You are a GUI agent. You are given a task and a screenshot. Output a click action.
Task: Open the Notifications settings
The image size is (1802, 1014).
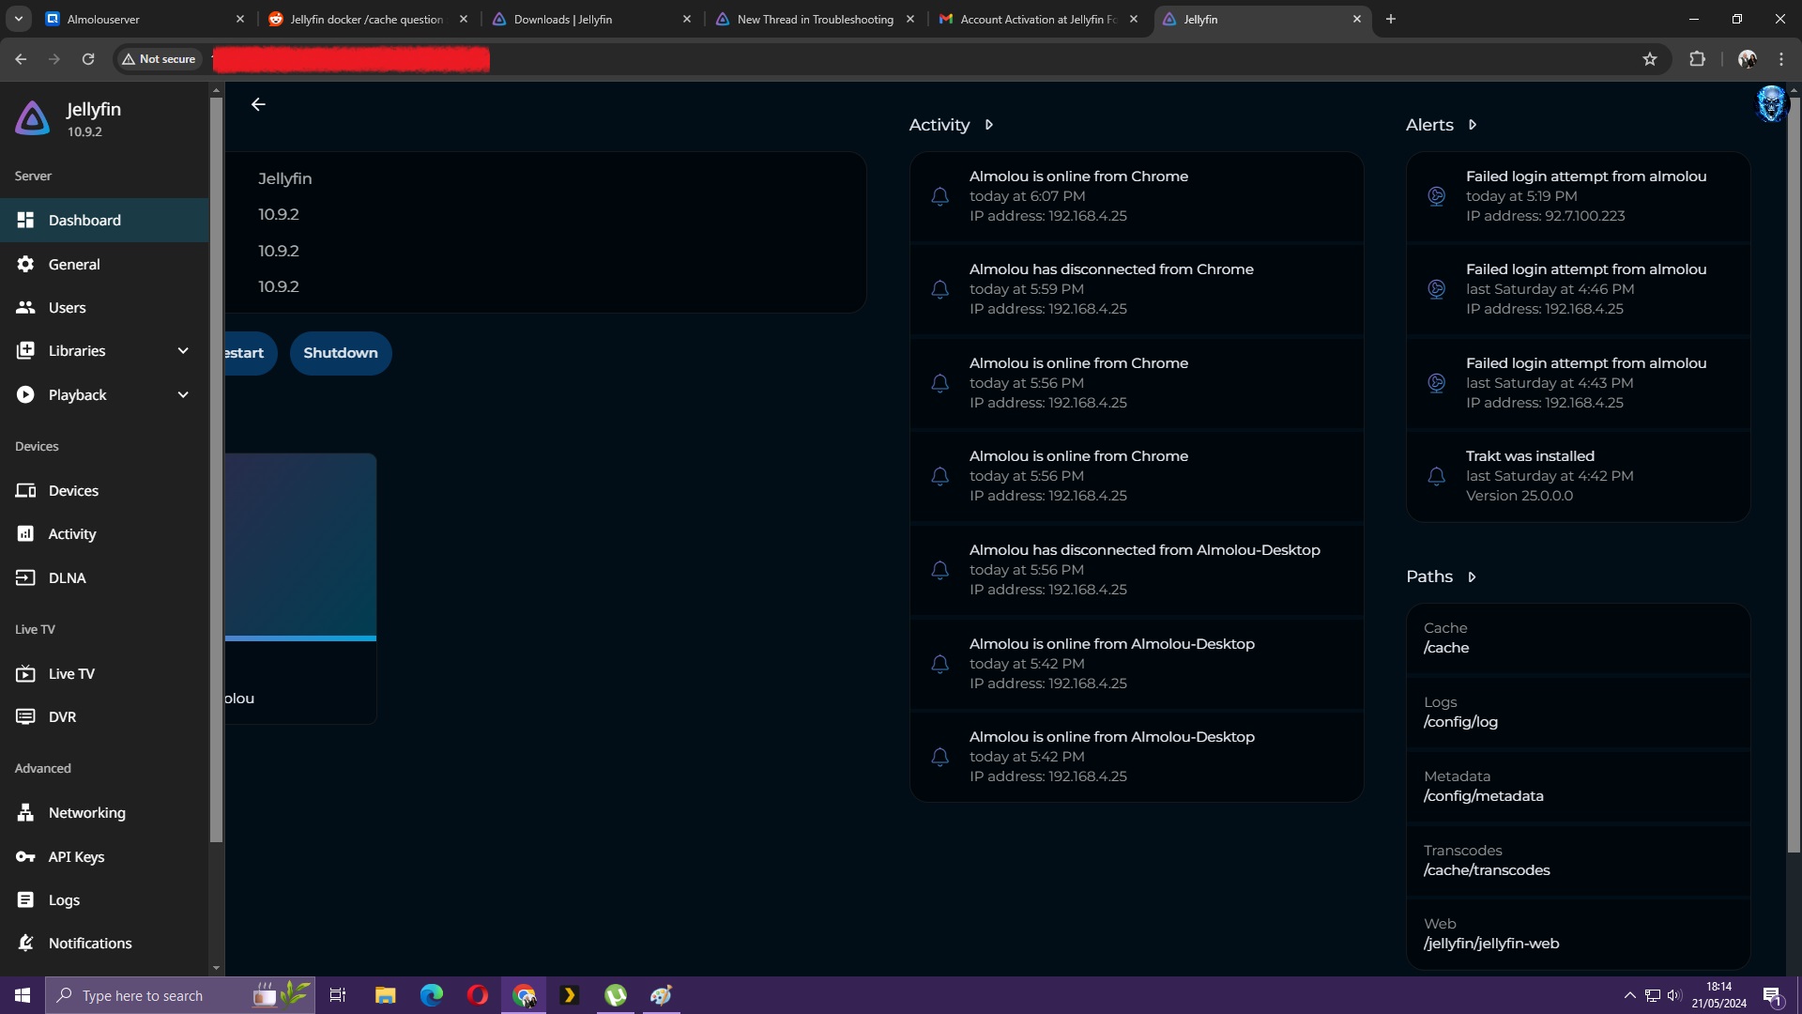89,943
